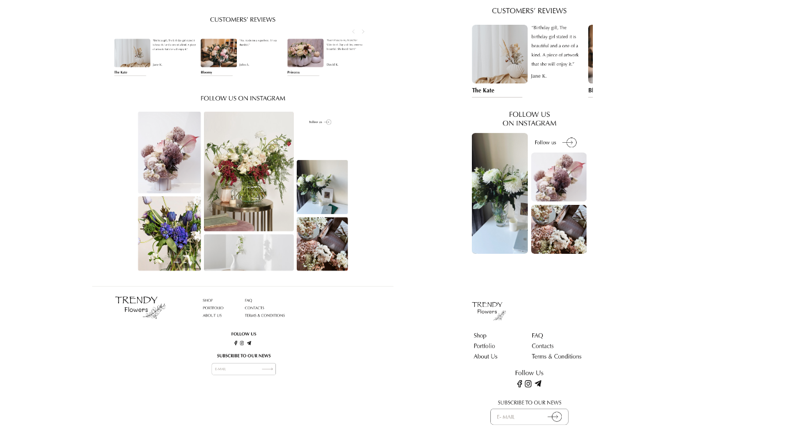Image resolution: width=787 pixels, height=442 pixels.
Task: Click Telegram icon in mobile footer
Action: pos(538,384)
